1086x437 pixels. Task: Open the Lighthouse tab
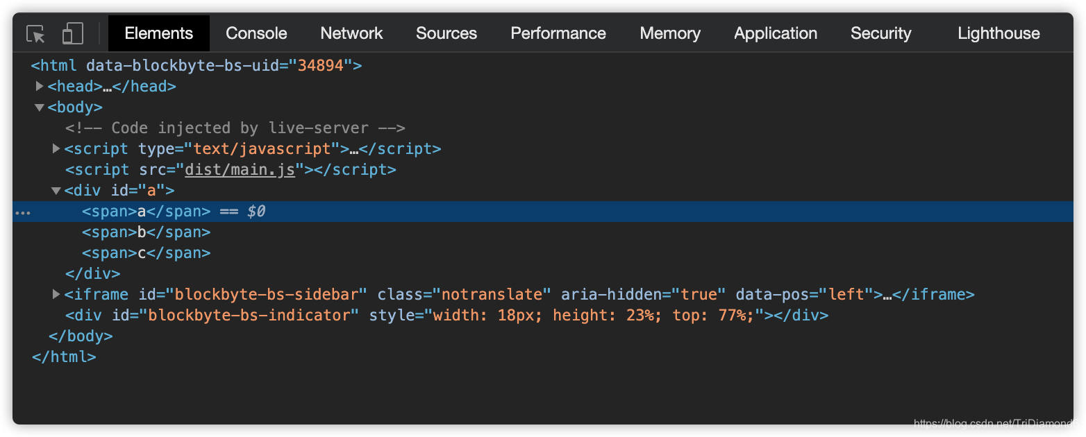pyautogui.click(x=999, y=33)
